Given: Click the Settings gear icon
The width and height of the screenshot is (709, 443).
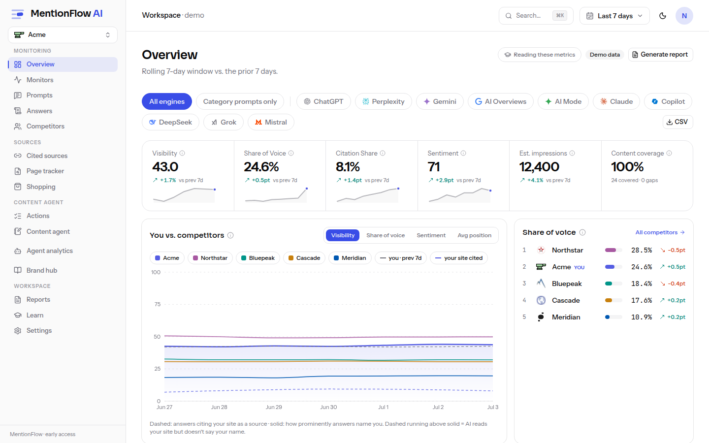Looking at the screenshot, I should (18, 330).
